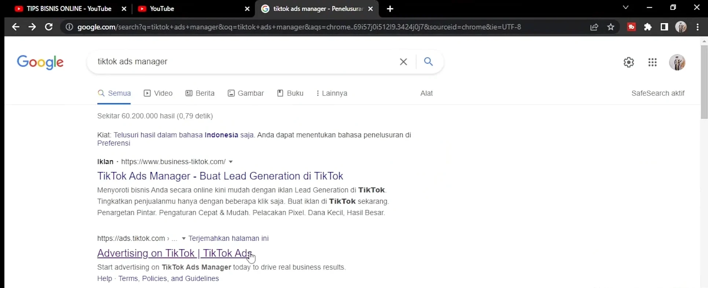The height and width of the screenshot is (288, 708).
Task: Expand the arrow next to ads.tiktok.com URL
Action: 184,239
